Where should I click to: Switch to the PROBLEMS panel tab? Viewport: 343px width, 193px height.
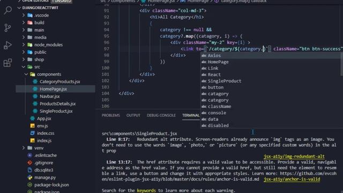tap(111, 115)
